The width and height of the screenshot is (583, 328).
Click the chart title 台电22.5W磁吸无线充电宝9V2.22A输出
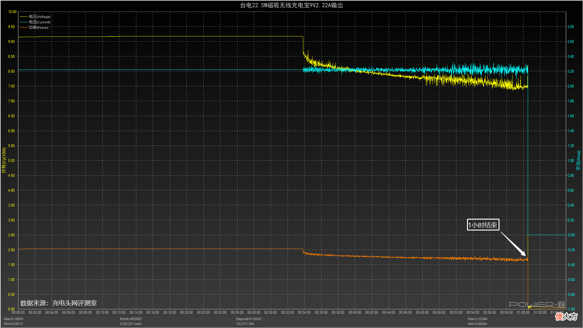(291, 5)
